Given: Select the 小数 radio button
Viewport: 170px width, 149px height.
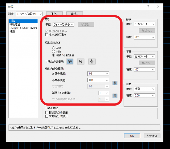Looking at the screenshot, I should pyautogui.click(x=54, y=51).
